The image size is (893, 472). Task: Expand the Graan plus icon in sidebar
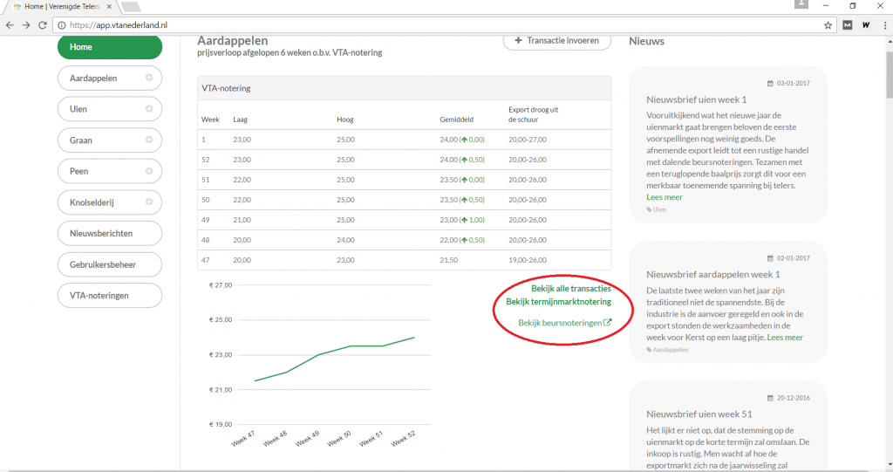pos(148,140)
